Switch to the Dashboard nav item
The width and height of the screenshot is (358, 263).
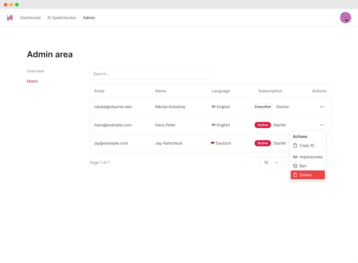[x=30, y=17]
